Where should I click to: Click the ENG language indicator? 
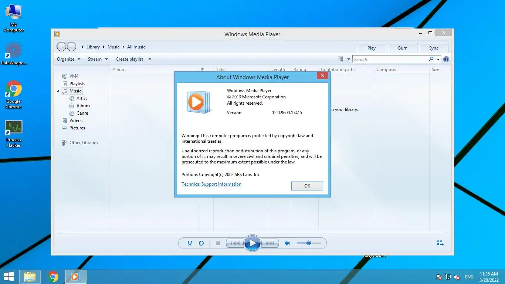coord(469,277)
